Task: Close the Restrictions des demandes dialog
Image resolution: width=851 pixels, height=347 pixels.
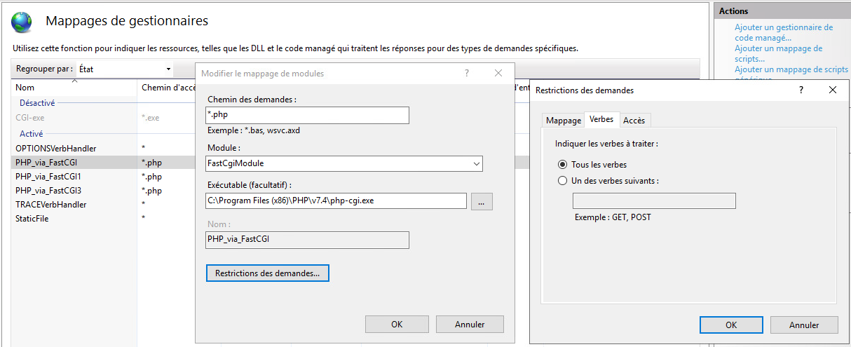Action: 832,90
